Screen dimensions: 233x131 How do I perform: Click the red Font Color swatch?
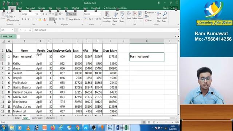(x=44, y=19)
